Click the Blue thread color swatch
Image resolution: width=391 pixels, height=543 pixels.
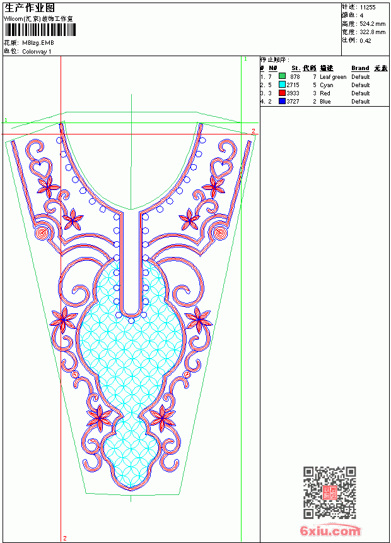282,101
